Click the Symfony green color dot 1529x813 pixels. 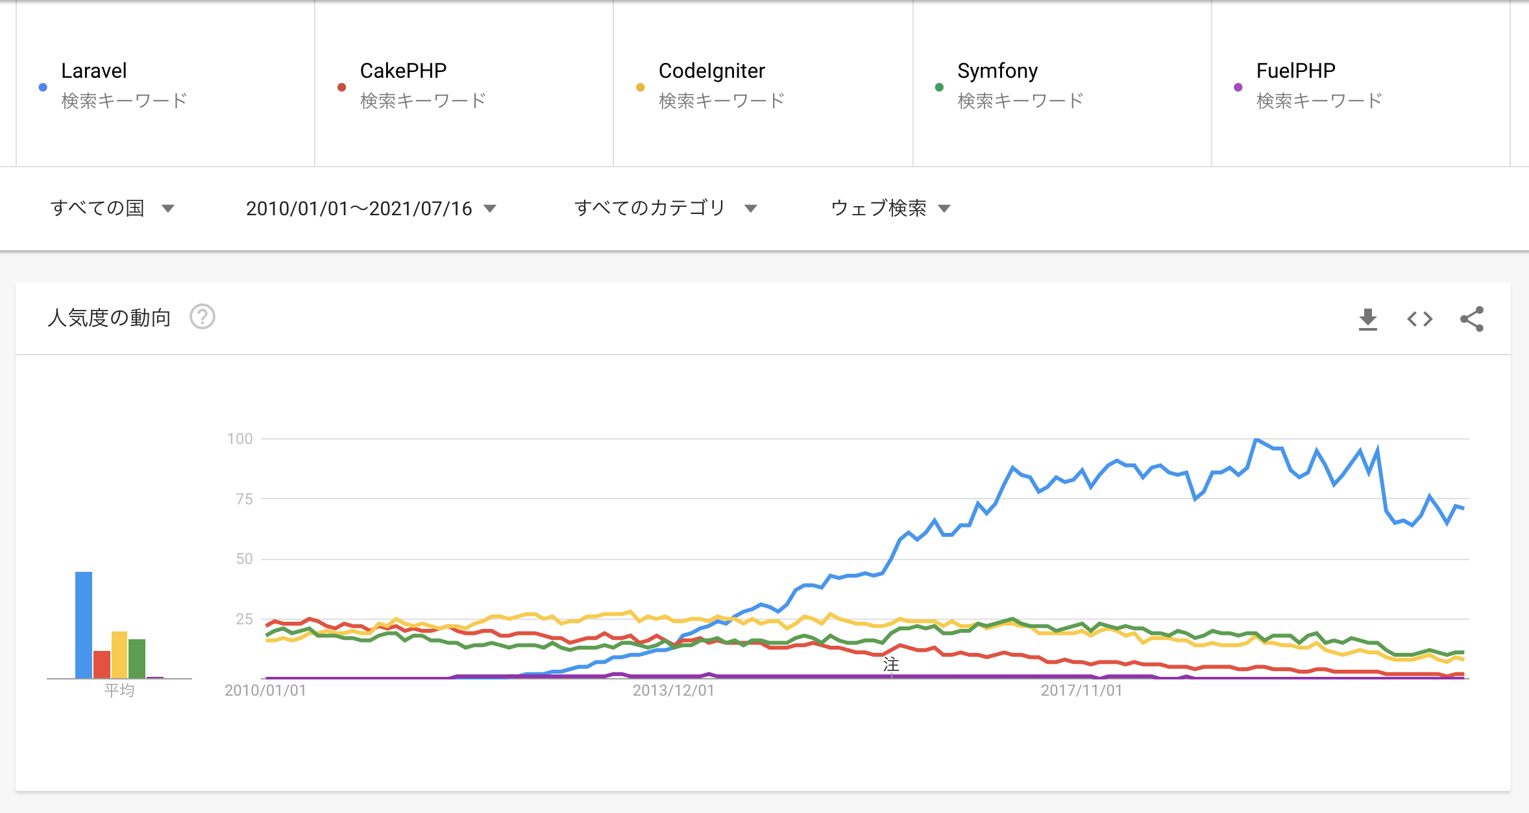[x=939, y=87]
